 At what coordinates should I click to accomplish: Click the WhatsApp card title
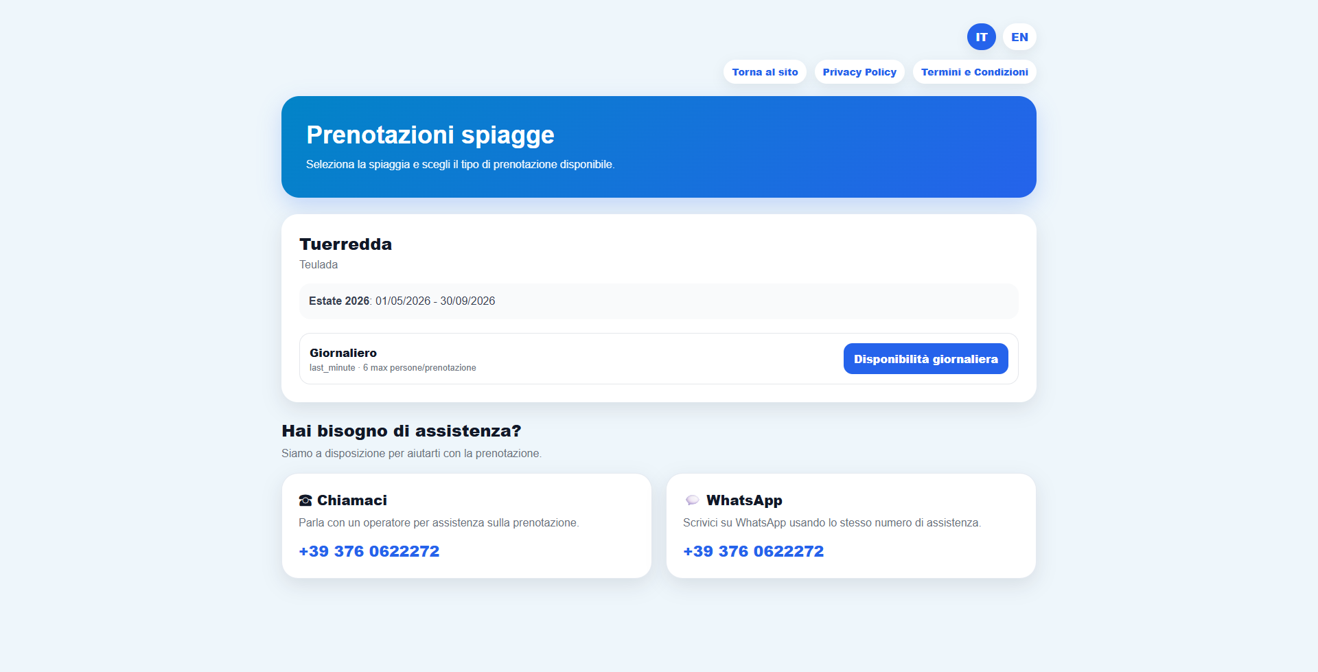click(x=744, y=500)
